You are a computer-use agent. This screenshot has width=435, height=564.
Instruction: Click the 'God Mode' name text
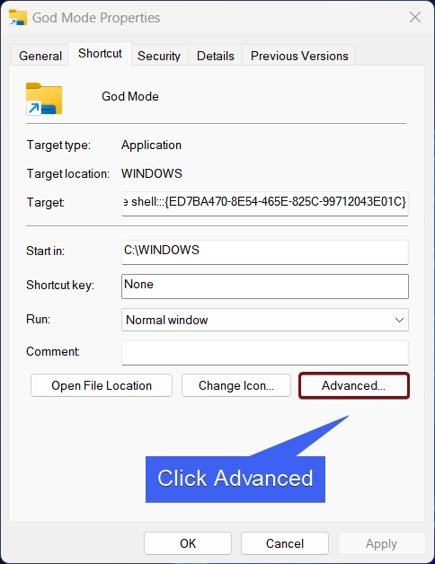(130, 96)
